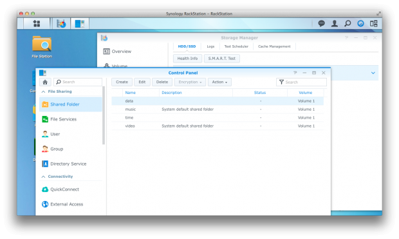
Task: Click the Edit button
Action: (142, 82)
